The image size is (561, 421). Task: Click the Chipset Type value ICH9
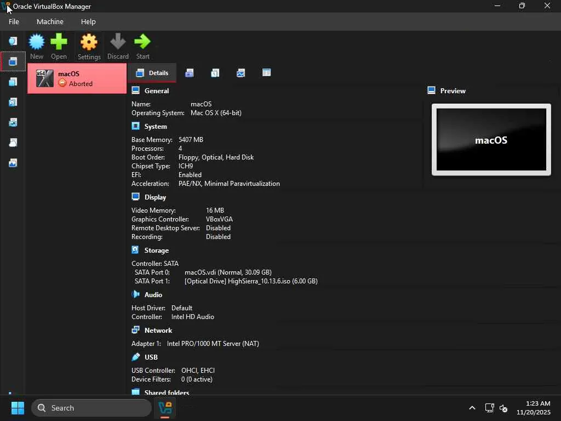(x=186, y=166)
